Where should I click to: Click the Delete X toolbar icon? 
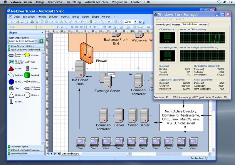tap(66, 22)
